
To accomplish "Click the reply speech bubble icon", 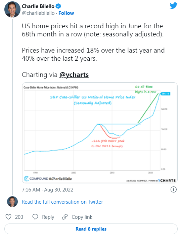I will coord(35,217).
